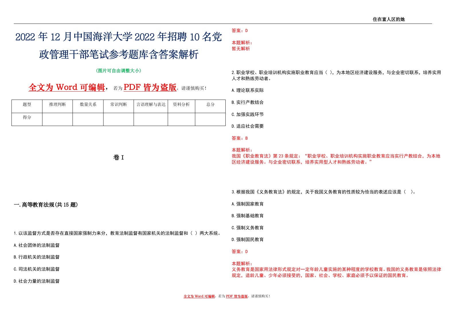Select option D.社会力量的法制监督

37,281
